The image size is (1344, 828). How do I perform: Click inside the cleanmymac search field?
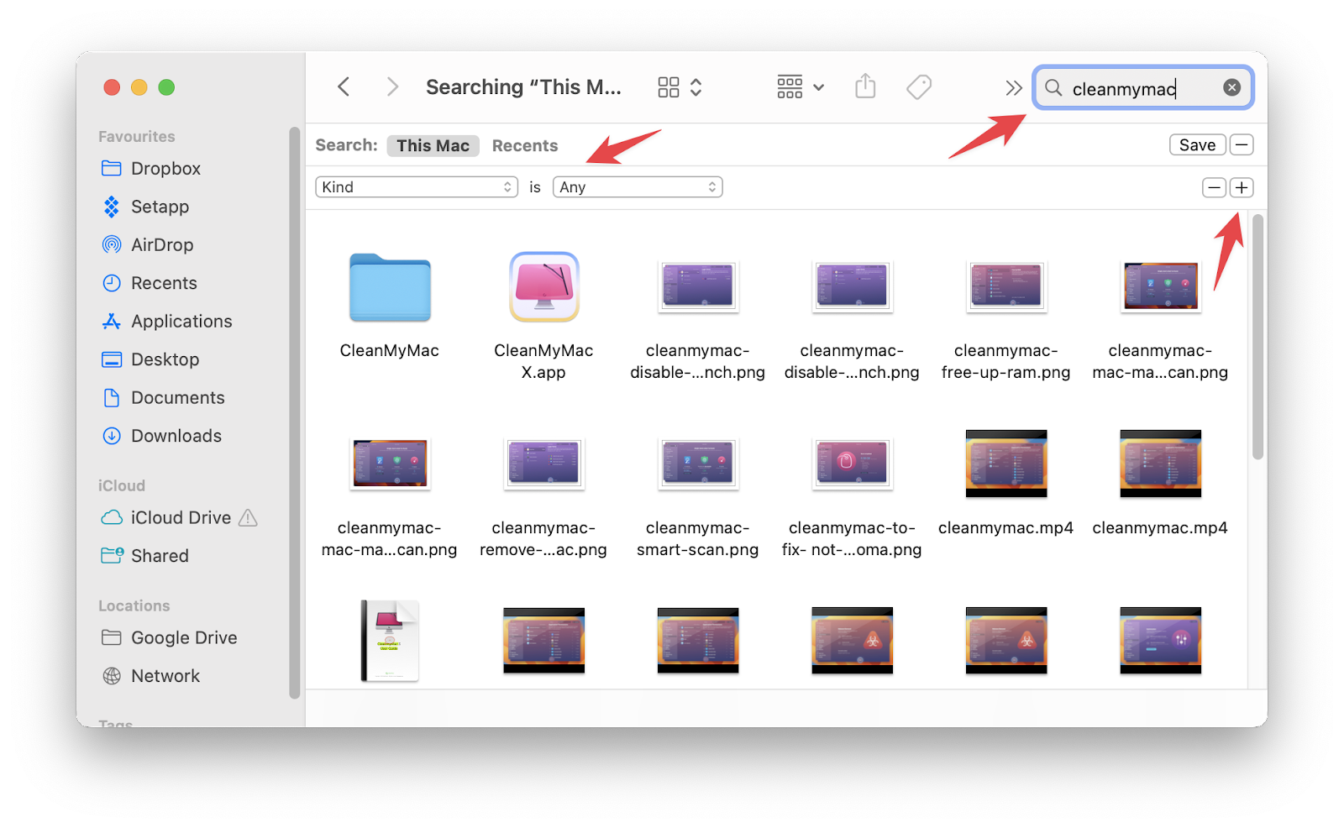(1134, 87)
